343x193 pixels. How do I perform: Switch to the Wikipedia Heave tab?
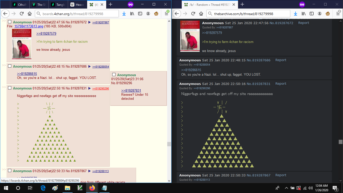[78, 5]
